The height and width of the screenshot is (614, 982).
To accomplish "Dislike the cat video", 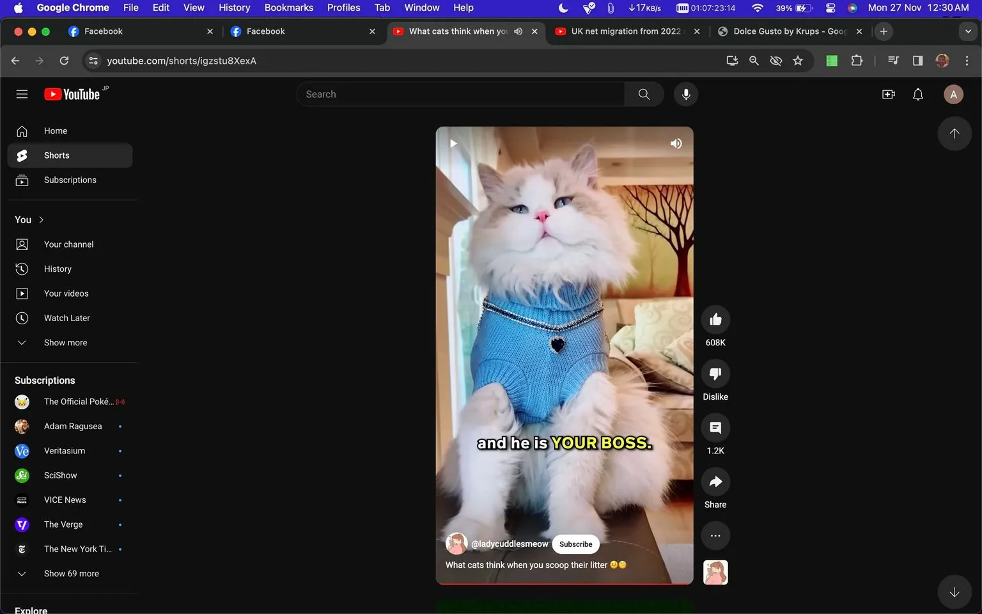I will pyautogui.click(x=715, y=374).
